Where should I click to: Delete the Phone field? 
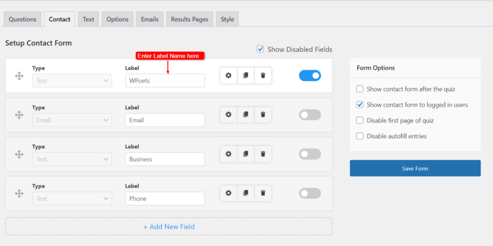click(263, 194)
